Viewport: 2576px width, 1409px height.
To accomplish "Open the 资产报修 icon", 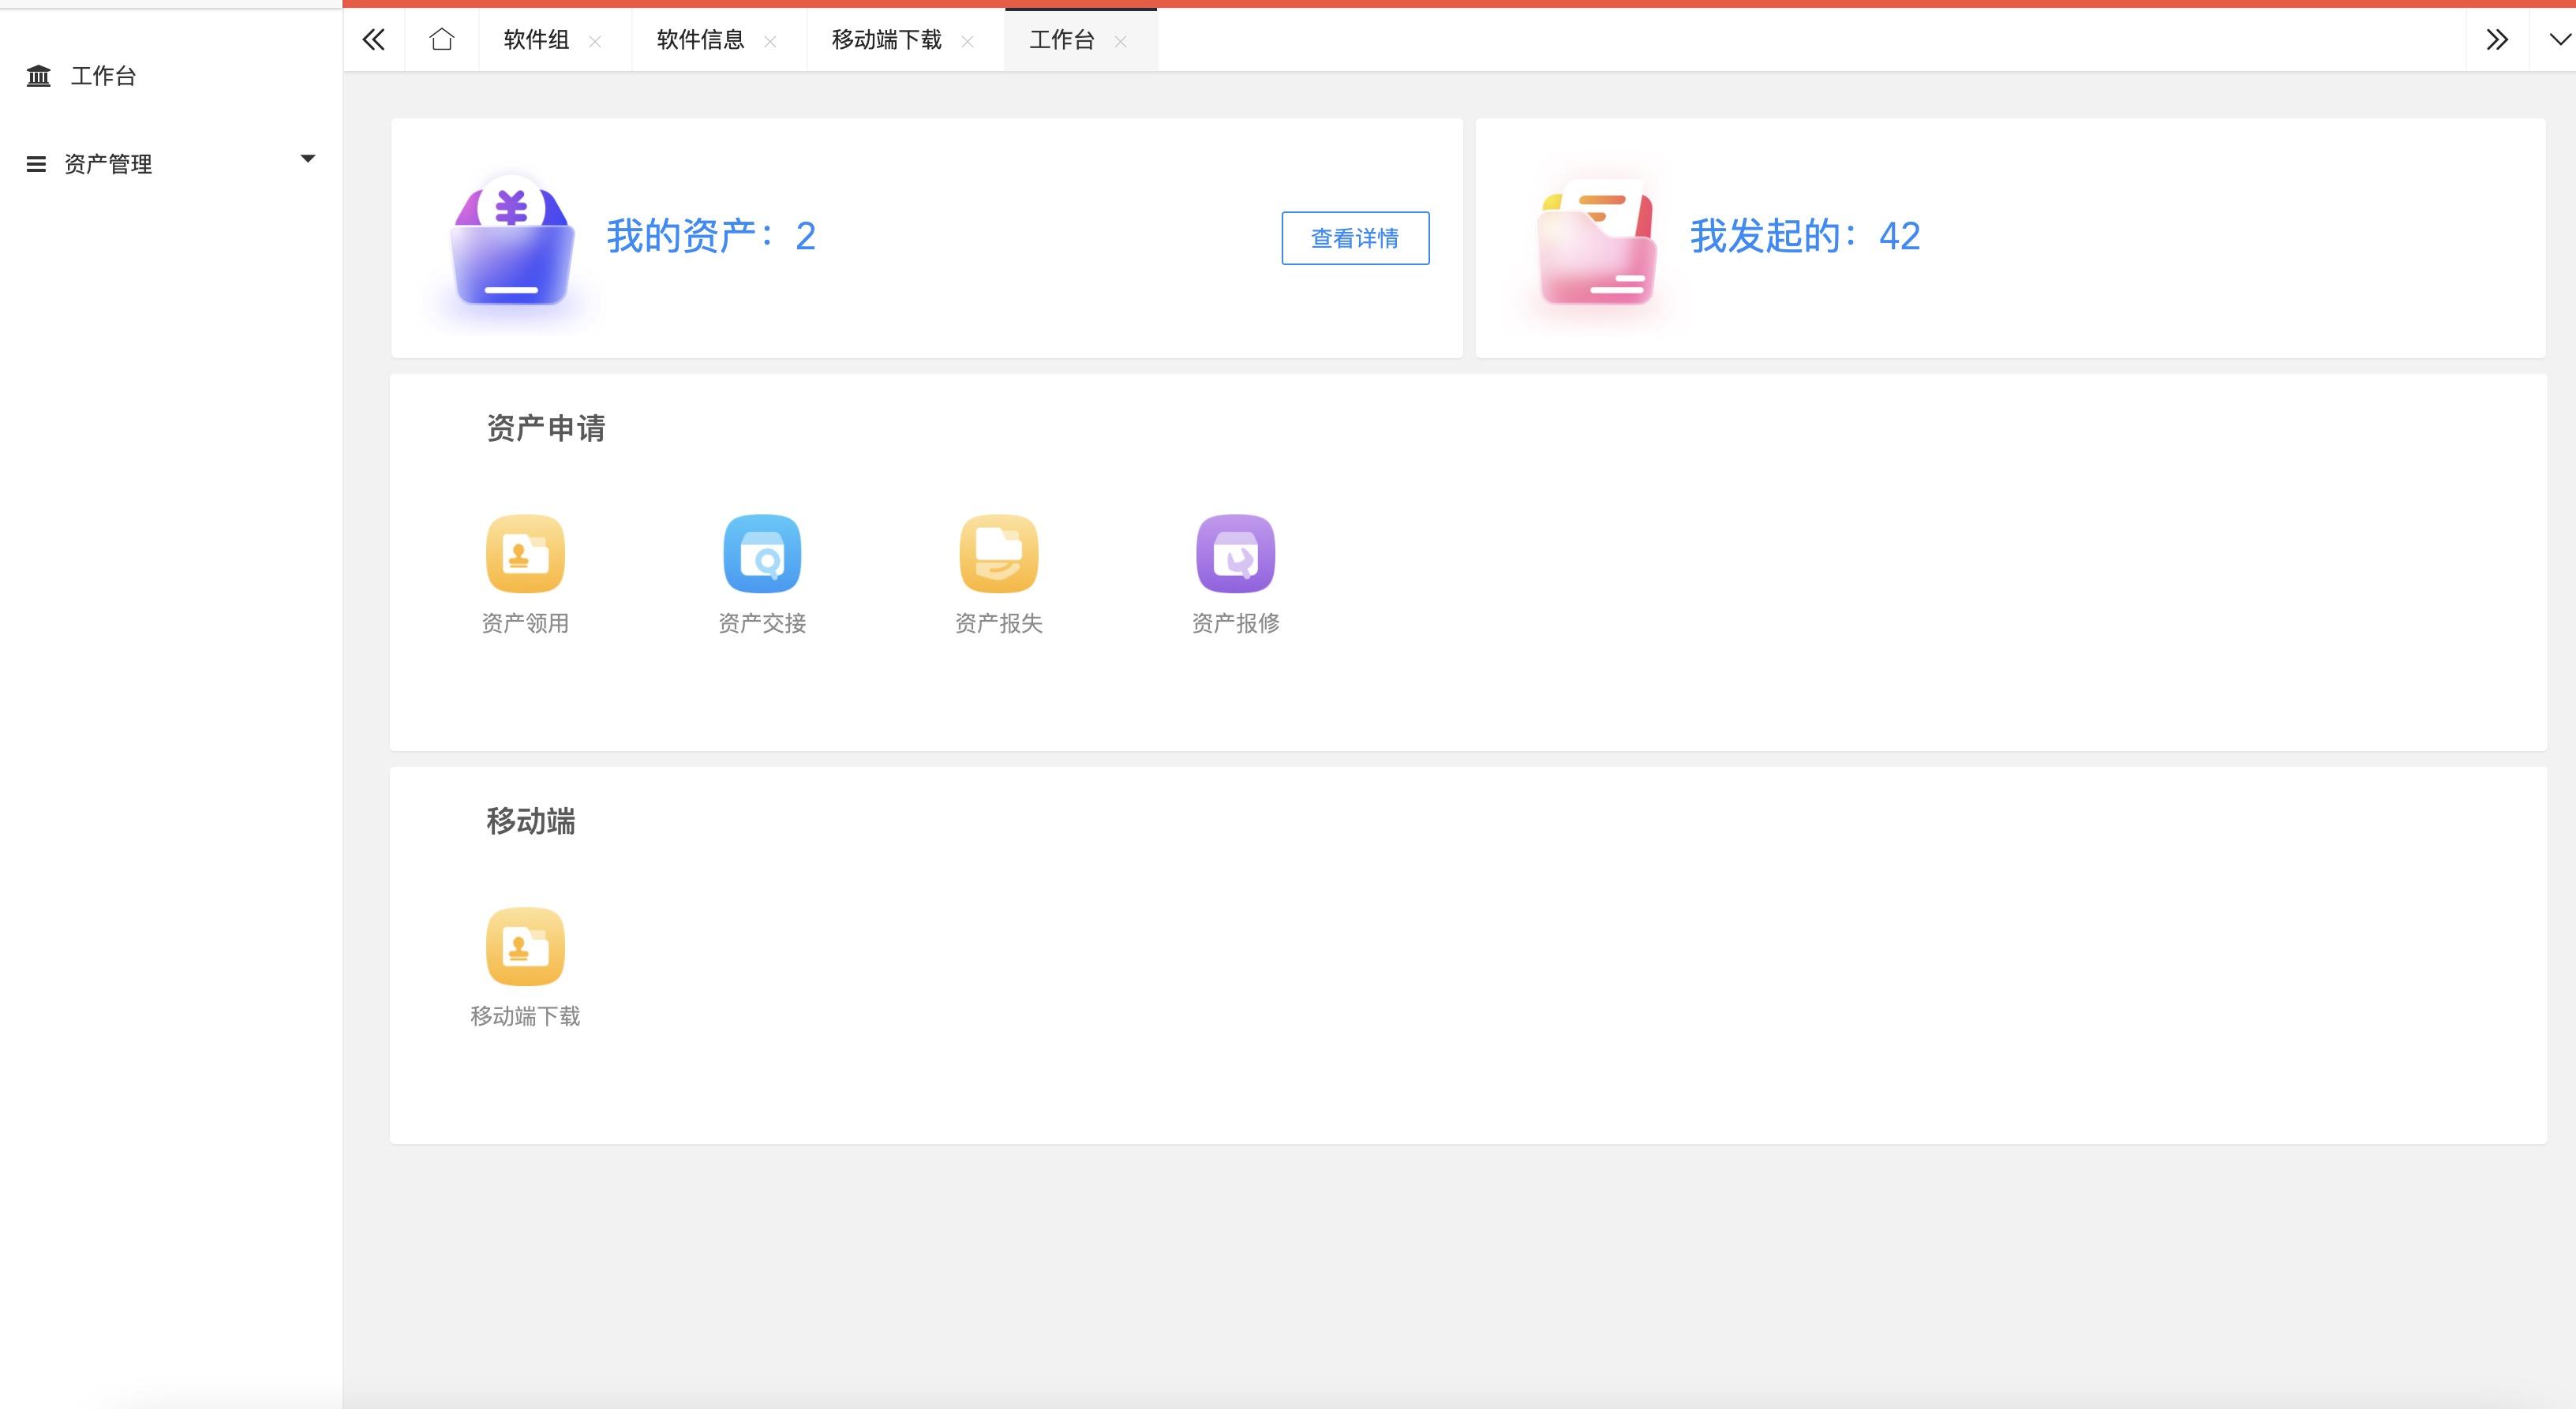I will (1236, 554).
